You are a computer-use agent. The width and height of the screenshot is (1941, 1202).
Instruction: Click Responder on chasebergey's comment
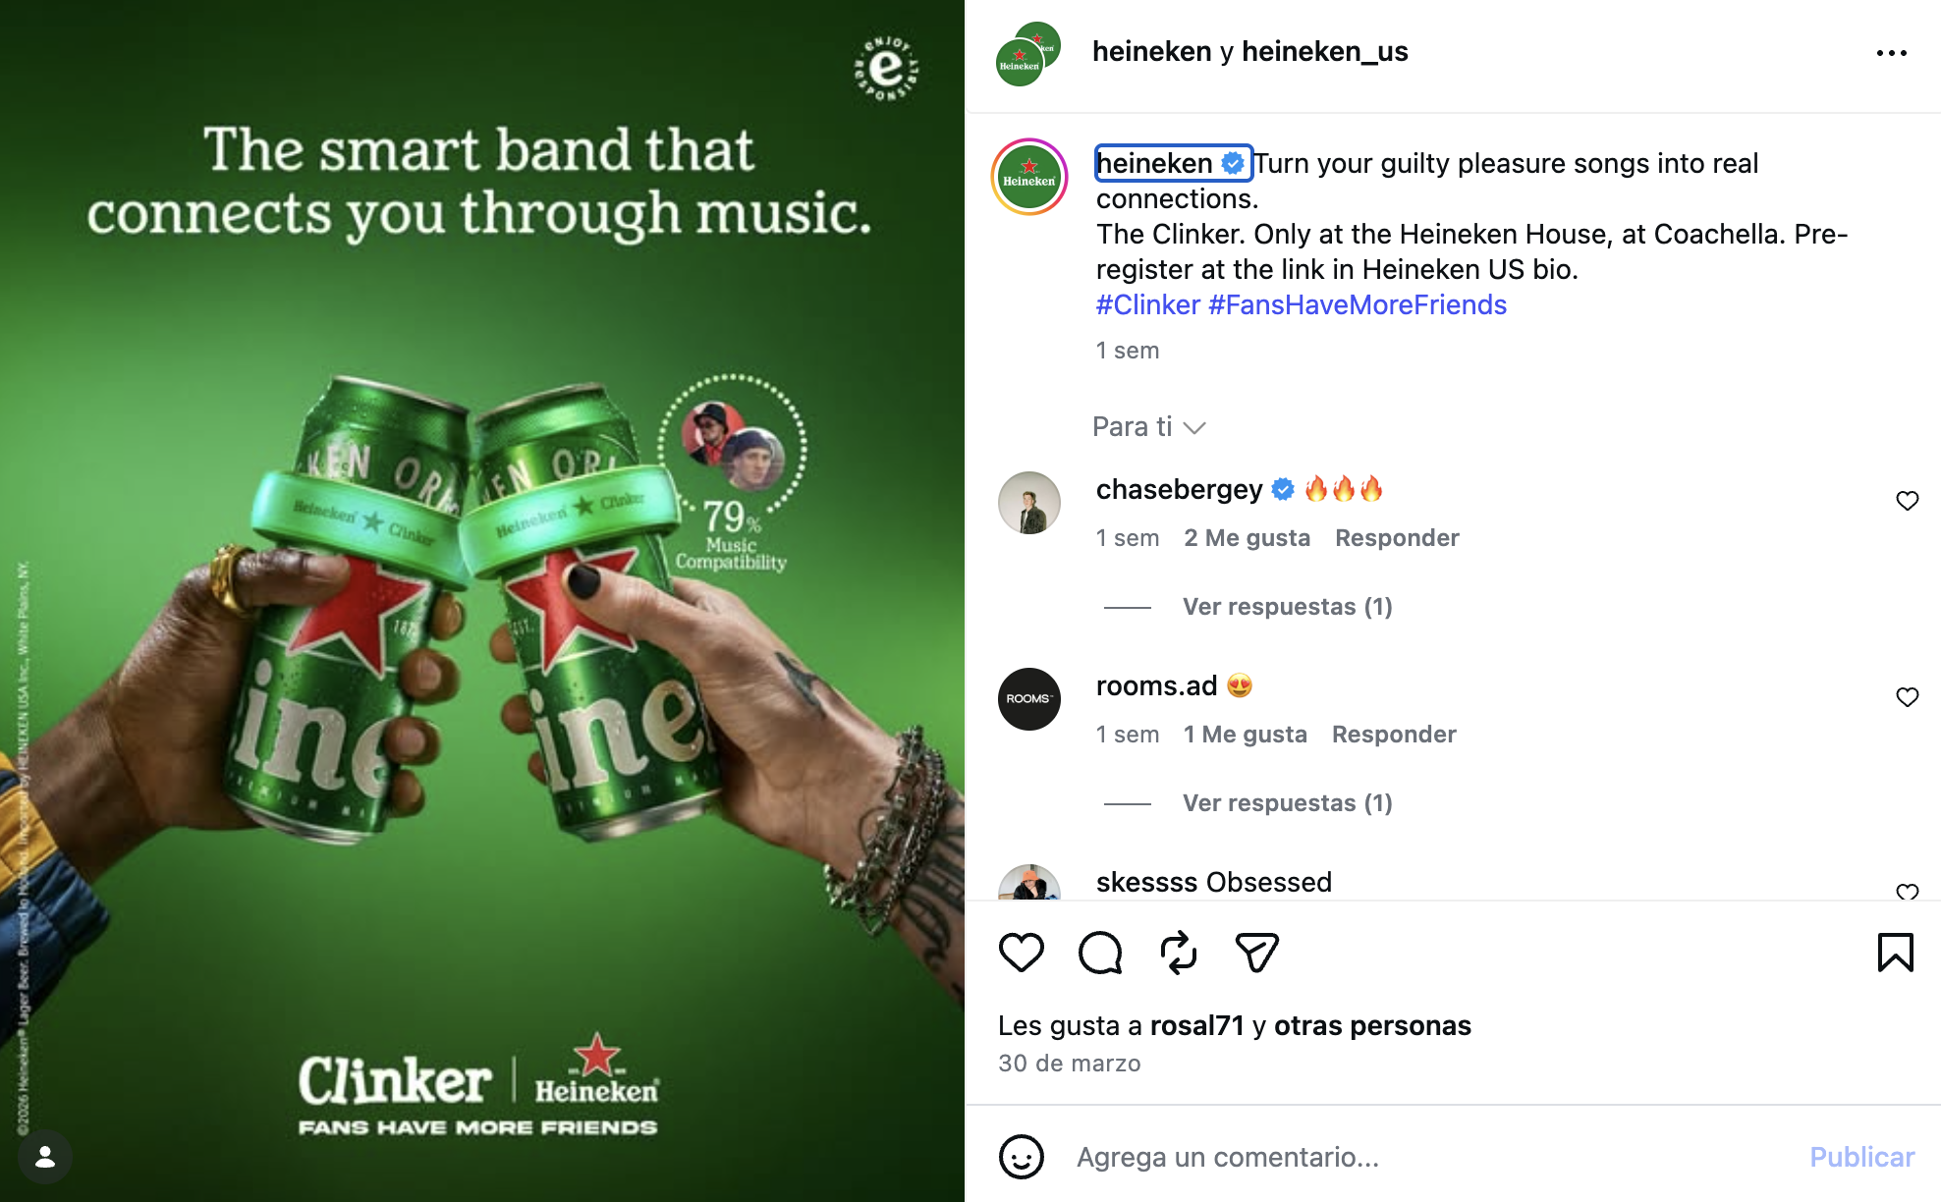[1397, 538]
